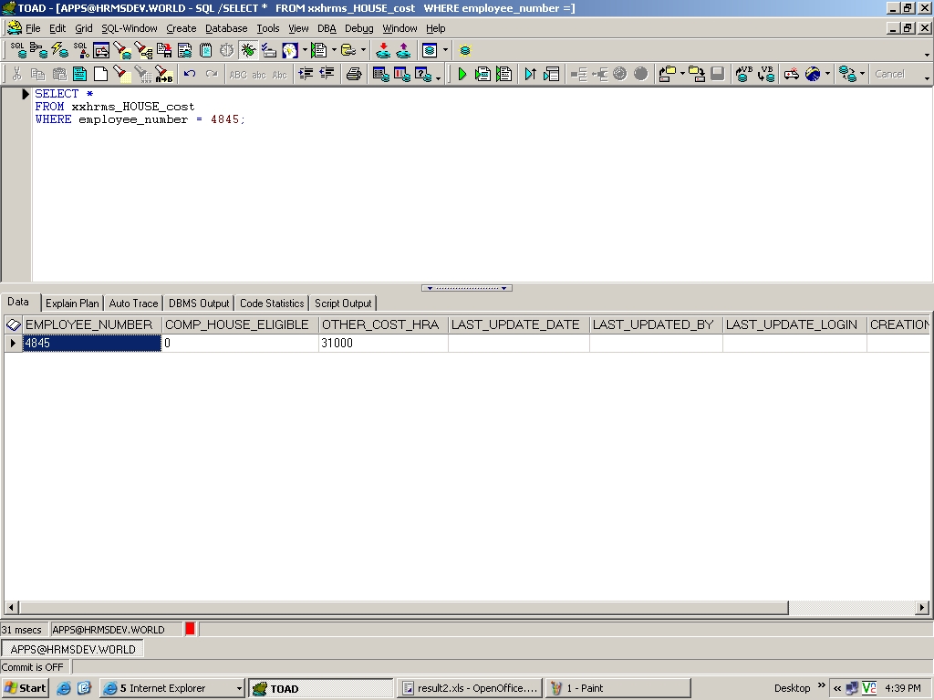934x700 pixels.
Task: Click the Start button
Action: [x=26, y=688]
